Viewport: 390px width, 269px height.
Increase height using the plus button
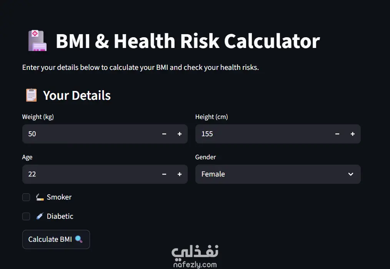[353, 134]
